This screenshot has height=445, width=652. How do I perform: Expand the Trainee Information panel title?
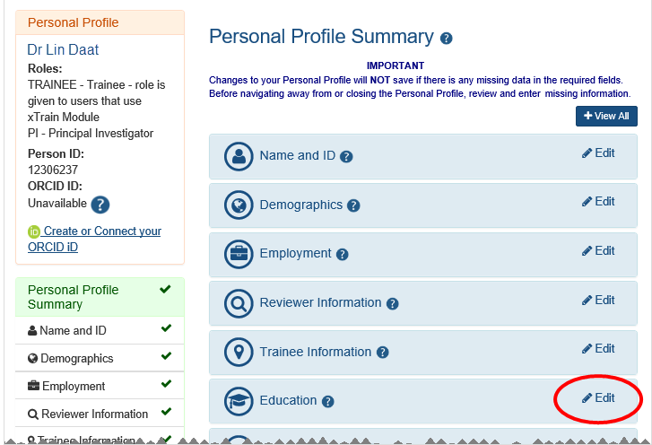(x=316, y=352)
